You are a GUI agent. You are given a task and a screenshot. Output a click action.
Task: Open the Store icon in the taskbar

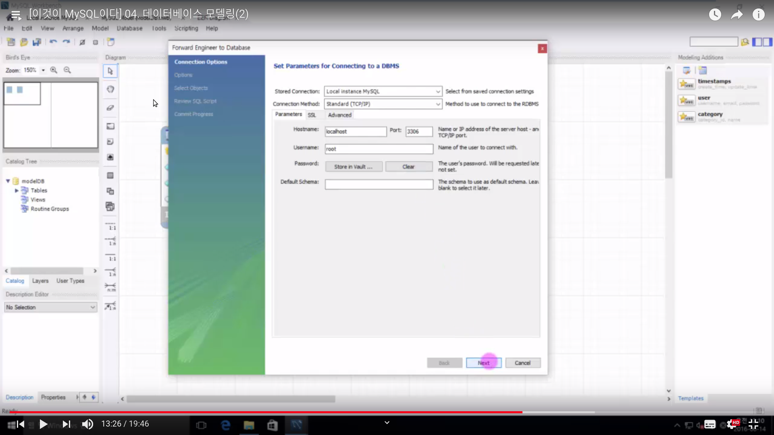pos(273,425)
